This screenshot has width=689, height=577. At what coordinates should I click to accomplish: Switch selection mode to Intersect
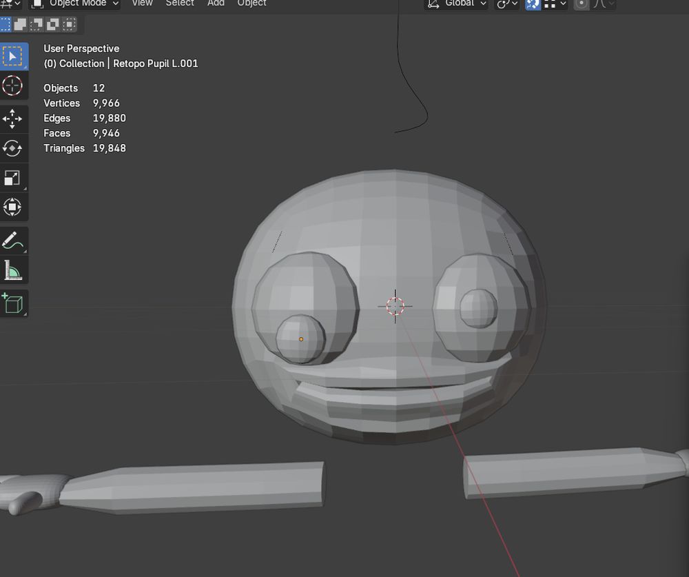coord(70,25)
